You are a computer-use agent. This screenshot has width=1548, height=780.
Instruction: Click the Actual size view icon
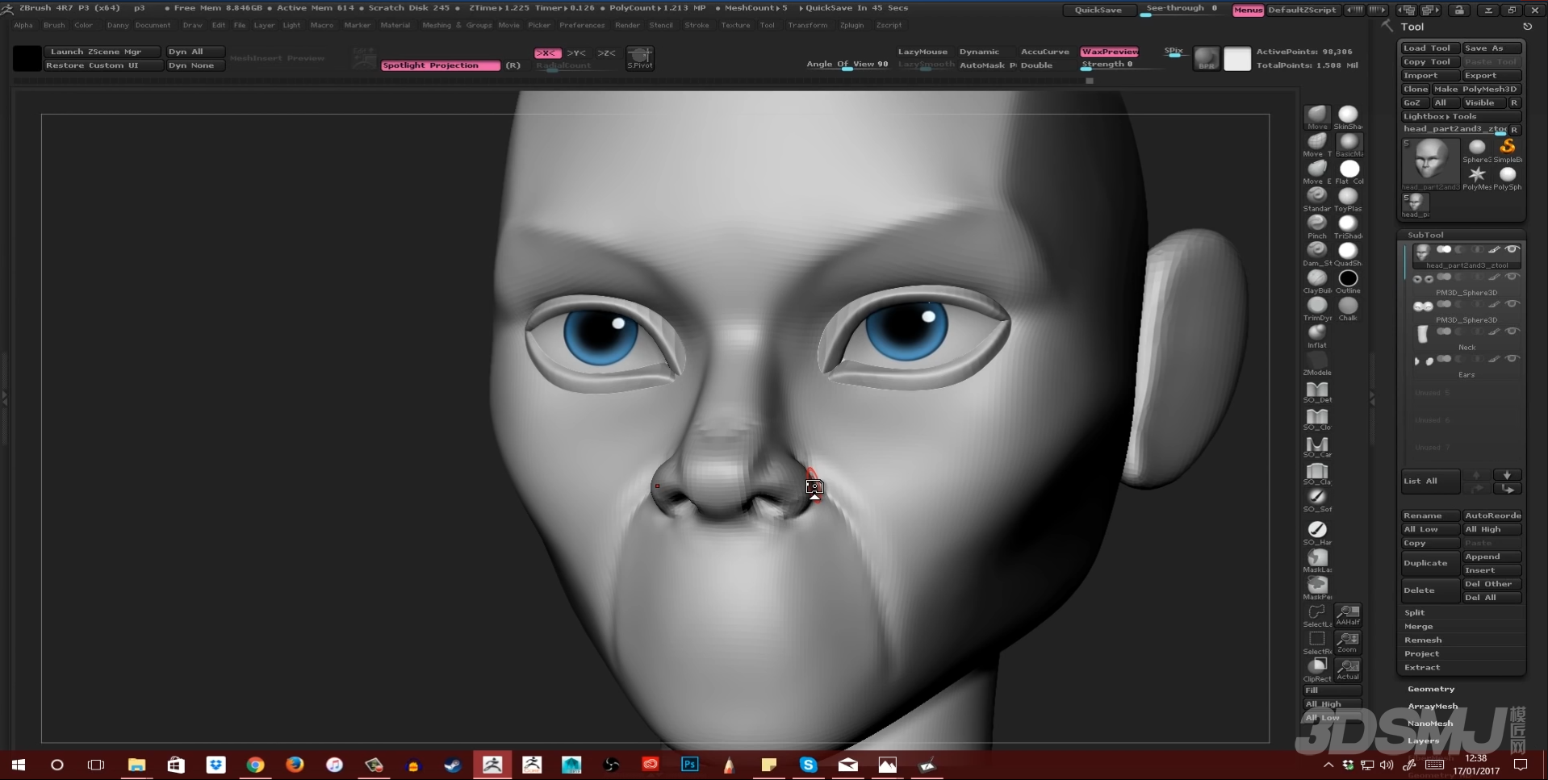pyautogui.click(x=1348, y=668)
